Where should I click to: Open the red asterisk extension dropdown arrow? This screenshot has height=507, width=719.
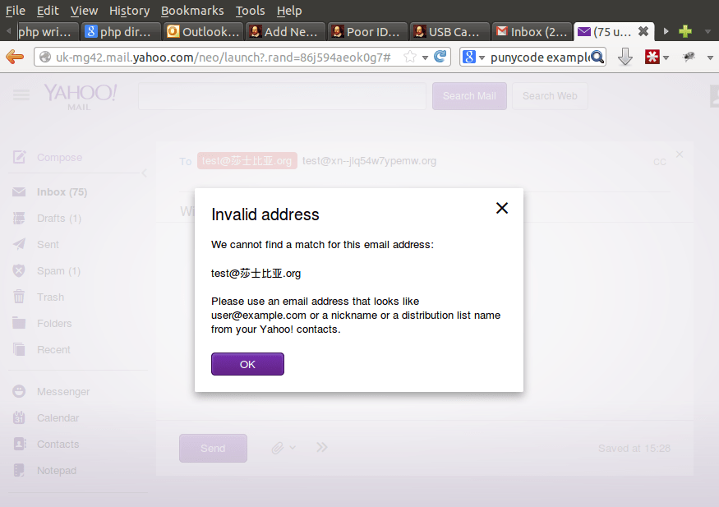(666, 58)
